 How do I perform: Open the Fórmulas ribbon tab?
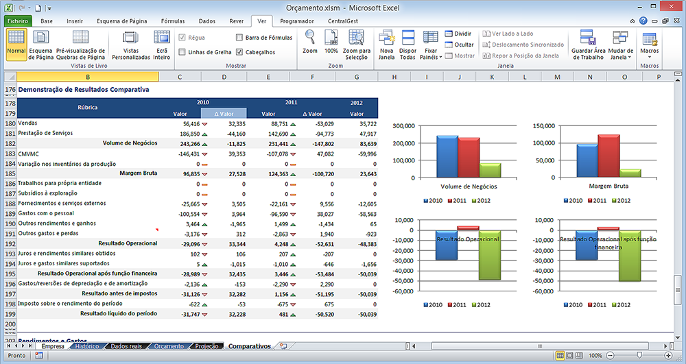point(173,21)
